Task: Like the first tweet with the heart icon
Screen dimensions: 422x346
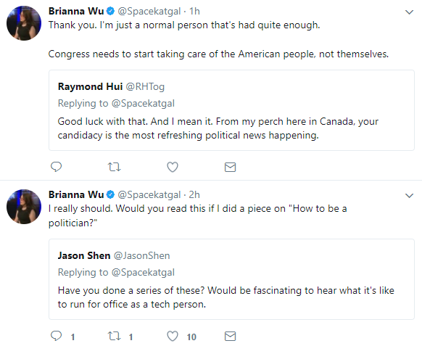Action: pos(173,167)
